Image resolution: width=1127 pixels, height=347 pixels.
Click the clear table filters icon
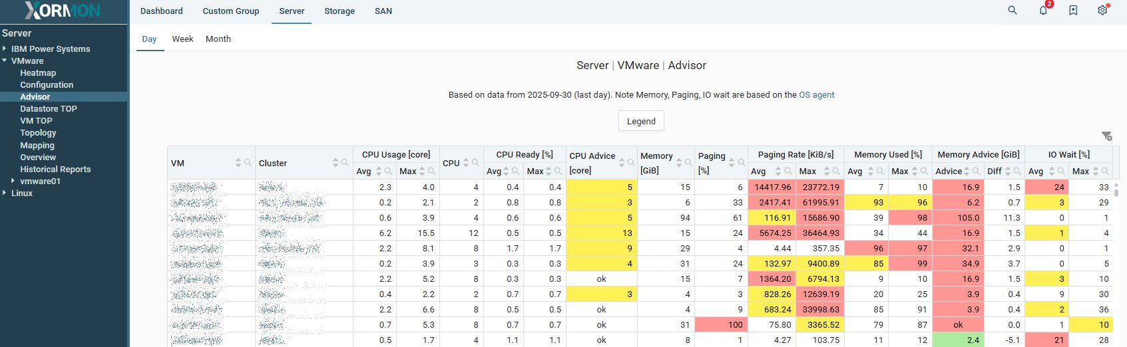[x=1106, y=136]
